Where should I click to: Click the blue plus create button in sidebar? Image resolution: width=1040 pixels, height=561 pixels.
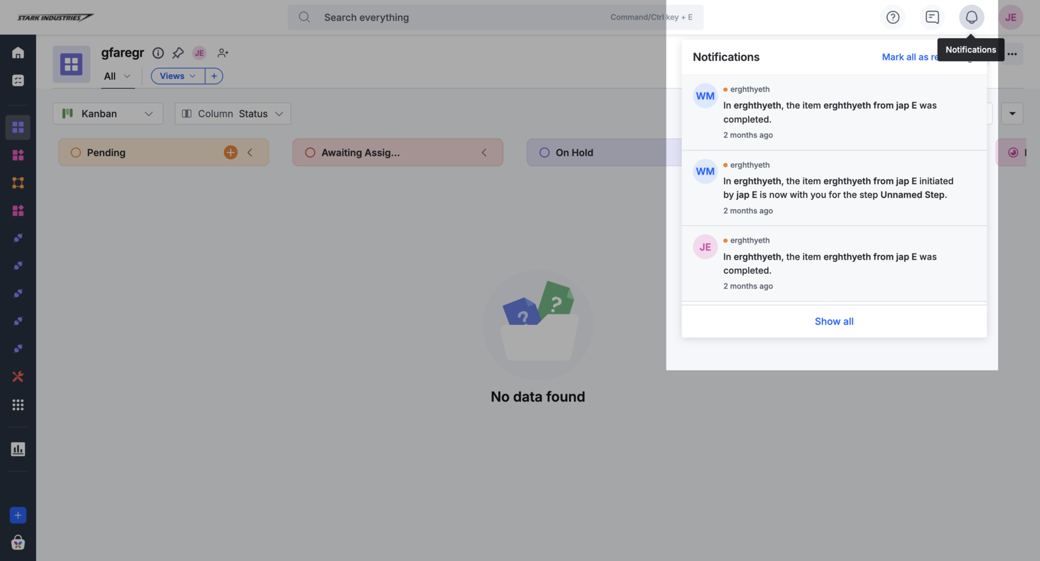click(18, 515)
